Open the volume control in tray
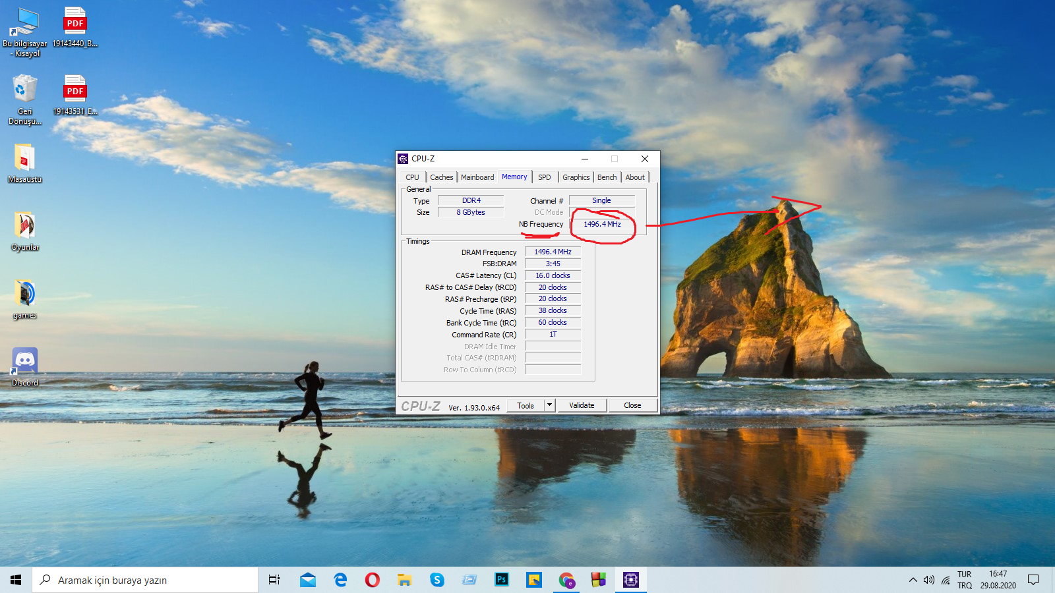The height and width of the screenshot is (593, 1055). 929,580
